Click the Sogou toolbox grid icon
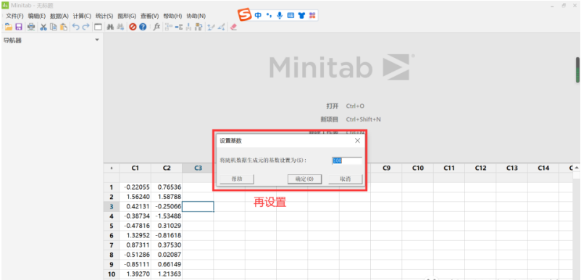The width and height of the screenshot is (581, 280). click(x=312, y=15)
